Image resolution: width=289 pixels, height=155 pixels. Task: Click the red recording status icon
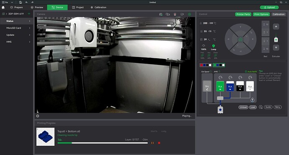coord(175,14)
